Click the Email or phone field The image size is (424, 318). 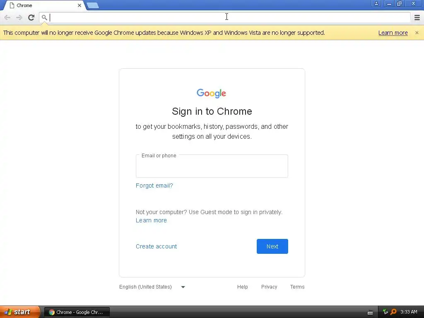pyautogui.click(x=212, y=166)
